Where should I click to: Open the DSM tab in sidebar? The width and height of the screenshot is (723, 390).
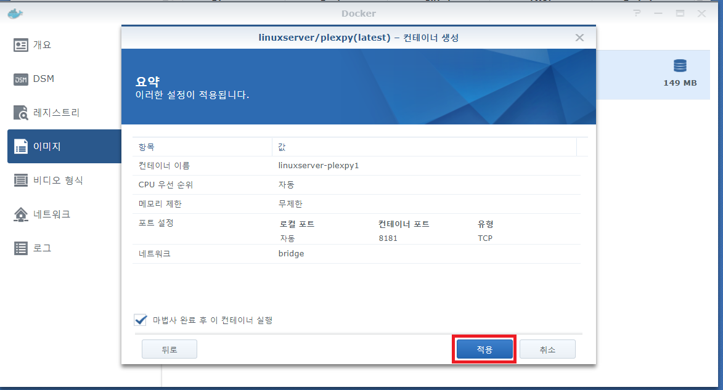(65, 79)
